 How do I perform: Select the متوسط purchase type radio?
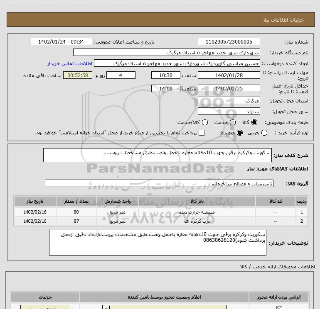(x=240, y=133)
